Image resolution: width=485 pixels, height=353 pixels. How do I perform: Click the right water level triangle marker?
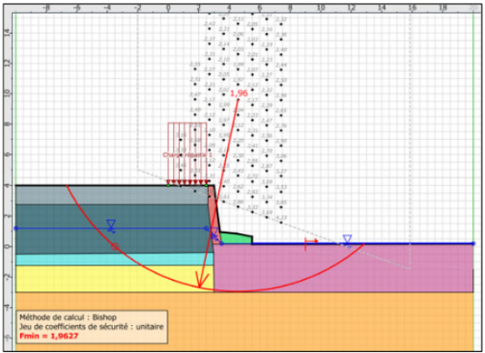click(347, 240)
